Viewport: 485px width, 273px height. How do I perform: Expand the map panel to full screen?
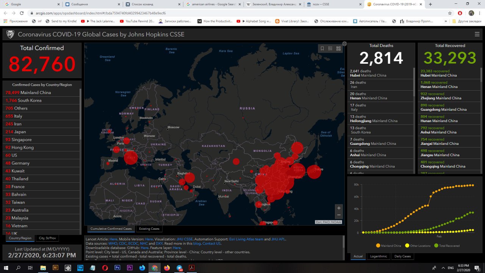point(344,44)
